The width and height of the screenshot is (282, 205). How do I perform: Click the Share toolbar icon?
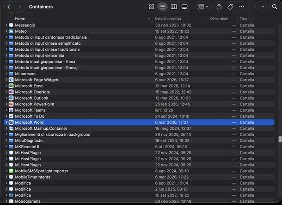pyautogui.click(x=219, y=7)
